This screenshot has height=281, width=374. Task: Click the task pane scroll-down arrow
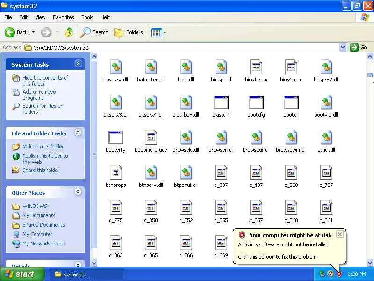click(94, 263)
